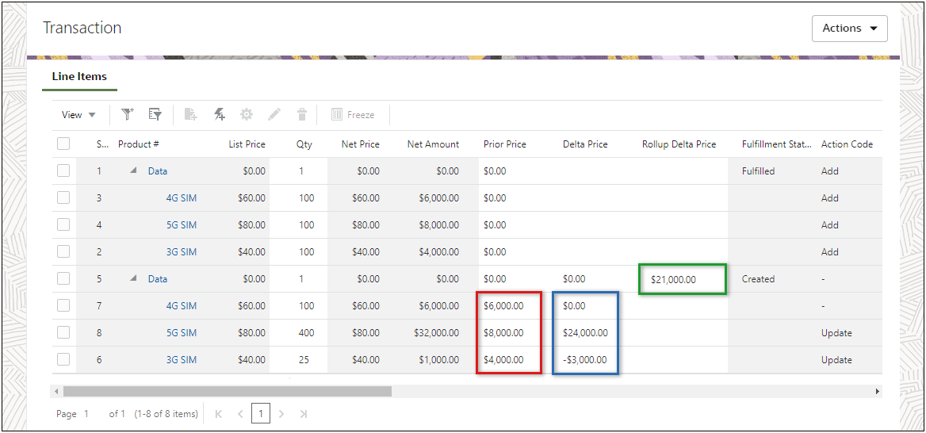The image size is (926, 433).
Task: Open the Actions dropdown
Action: [849, 29]
